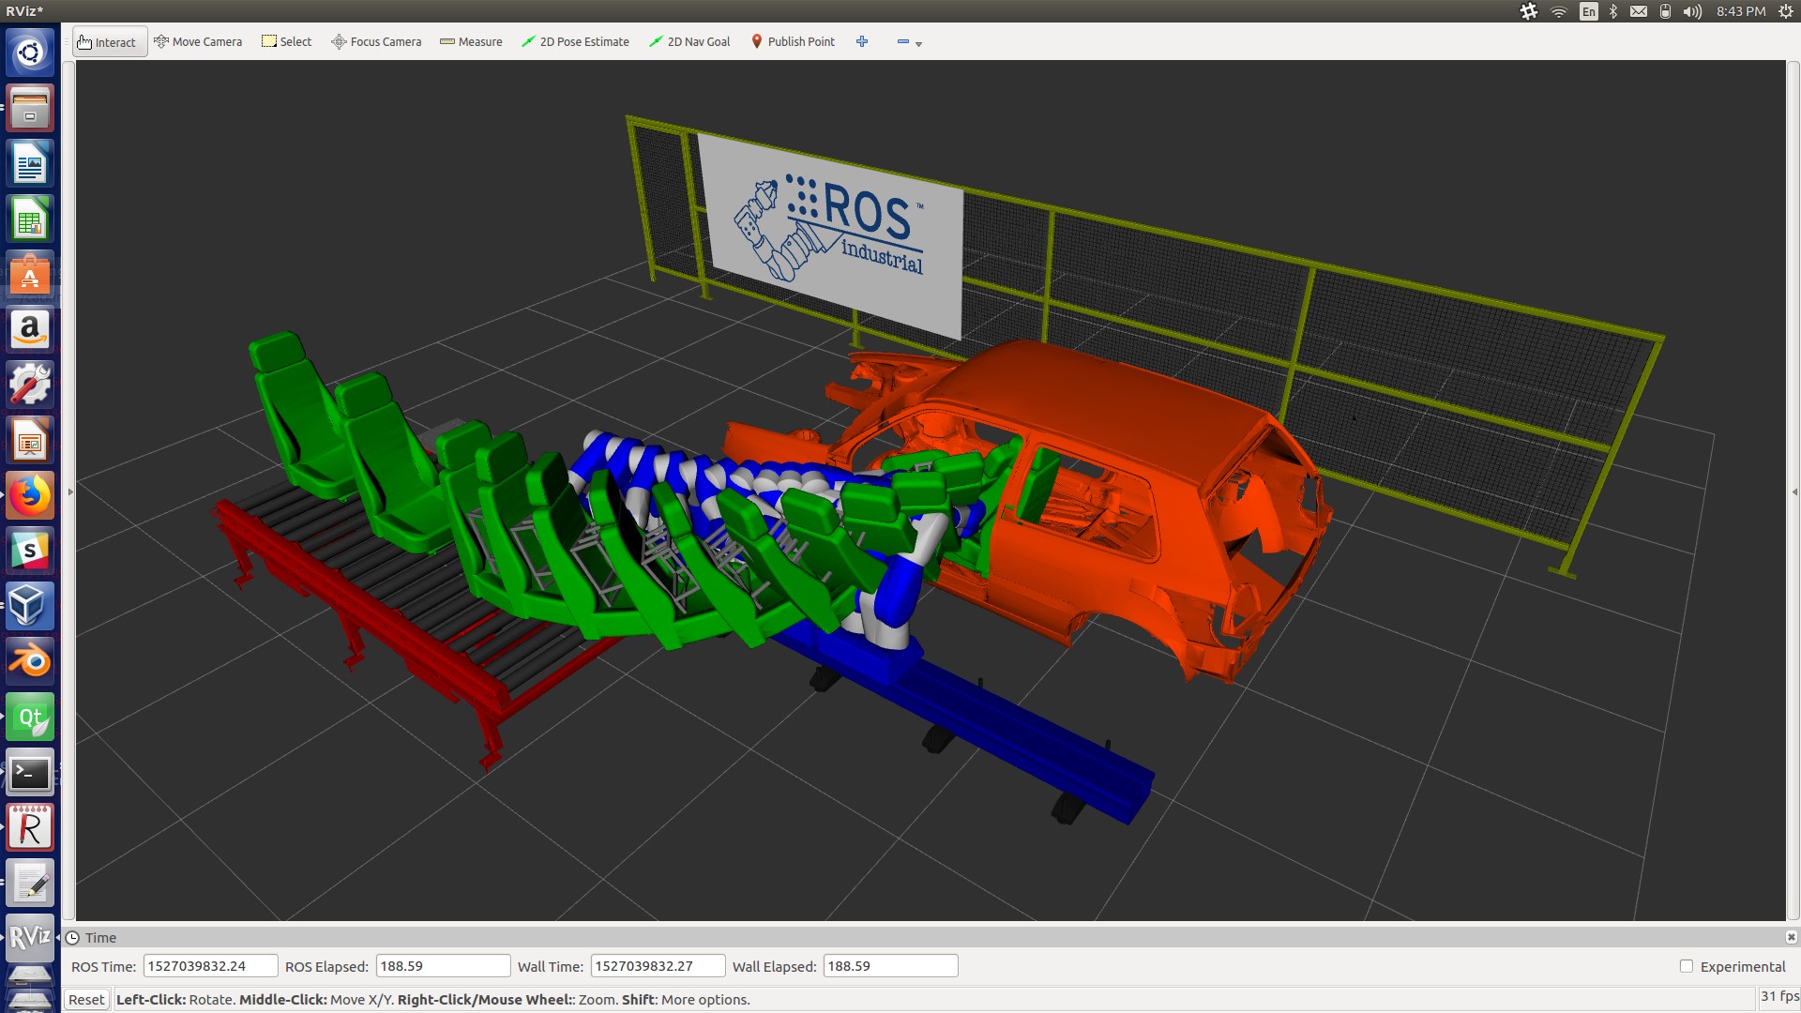Open the En keyboard layout indicator

pos(1588,11)
